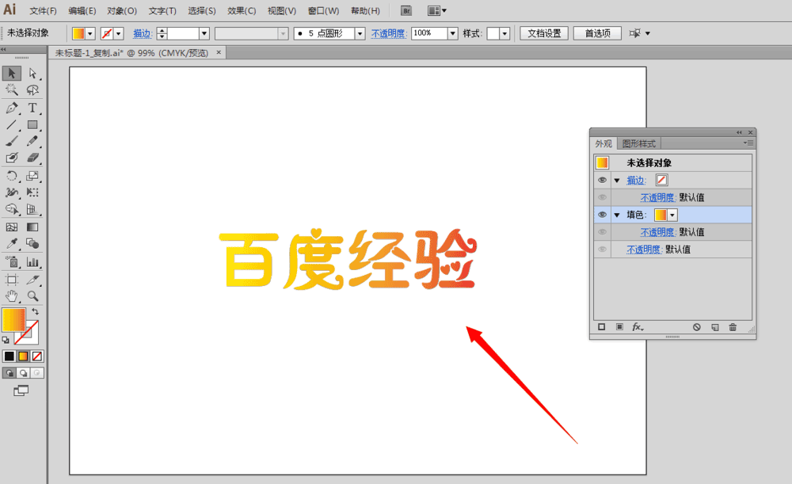
Task: Enable Draw Behind mode in toolbox
Action: [x=23, y=373]
